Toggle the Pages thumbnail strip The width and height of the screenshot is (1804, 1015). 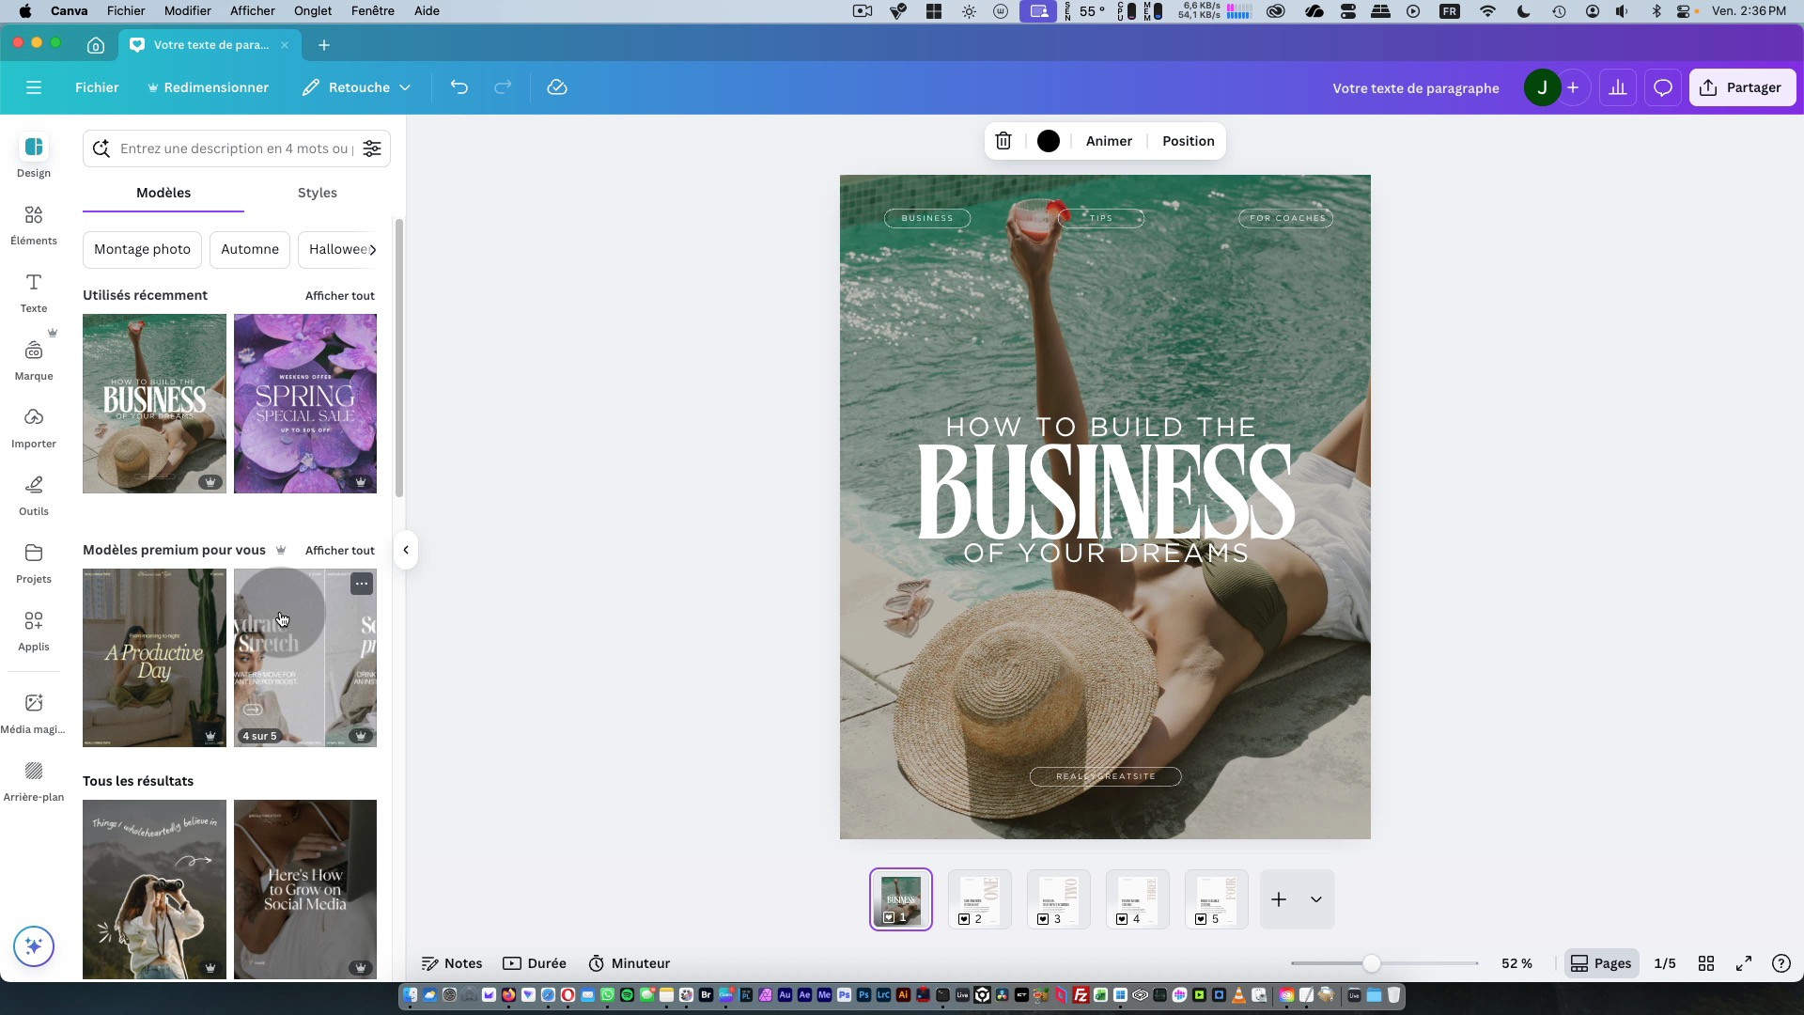(1601, 963)
